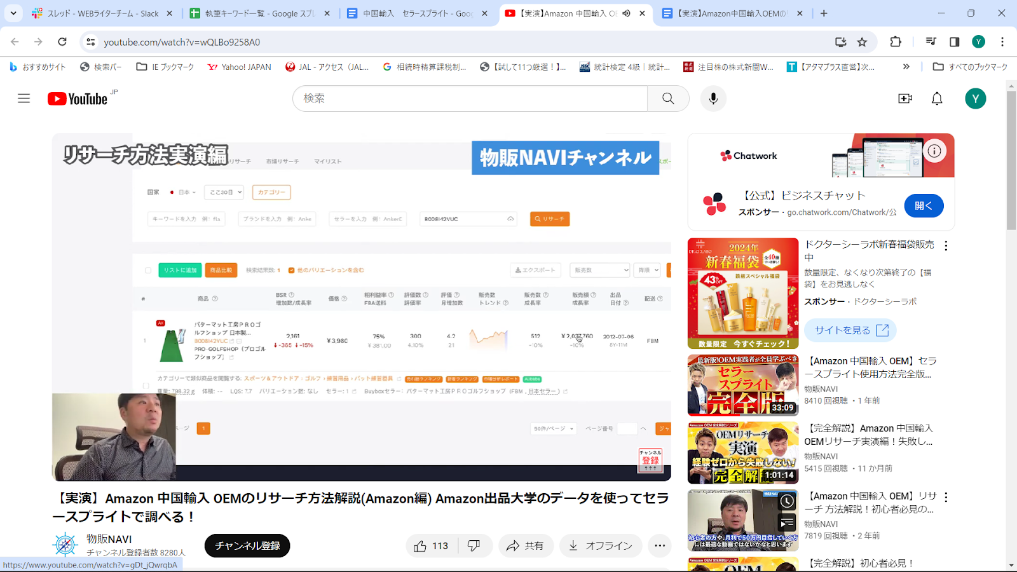The height and width of the screenshot is (572, 1017).
Task: Click the 共有 share button
Action: point(525,545)
